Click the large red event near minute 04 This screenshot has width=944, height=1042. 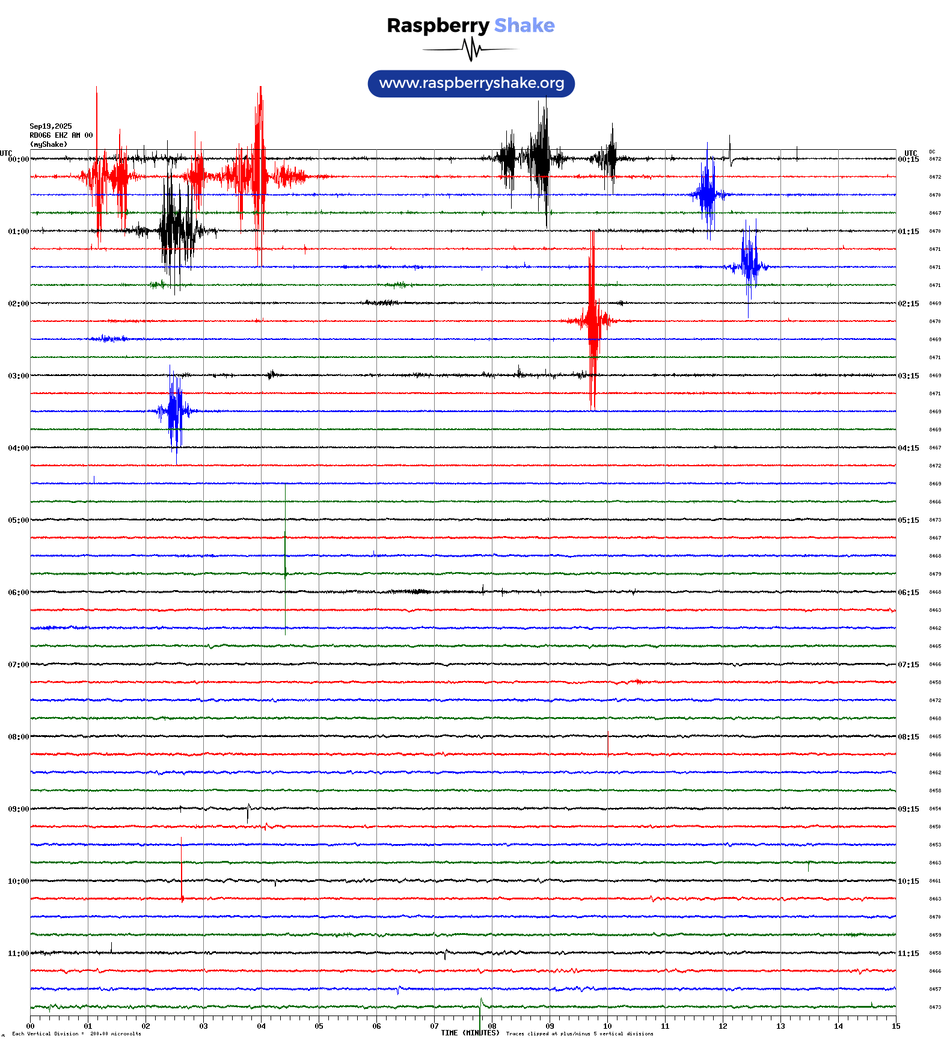tap(259, 174)
